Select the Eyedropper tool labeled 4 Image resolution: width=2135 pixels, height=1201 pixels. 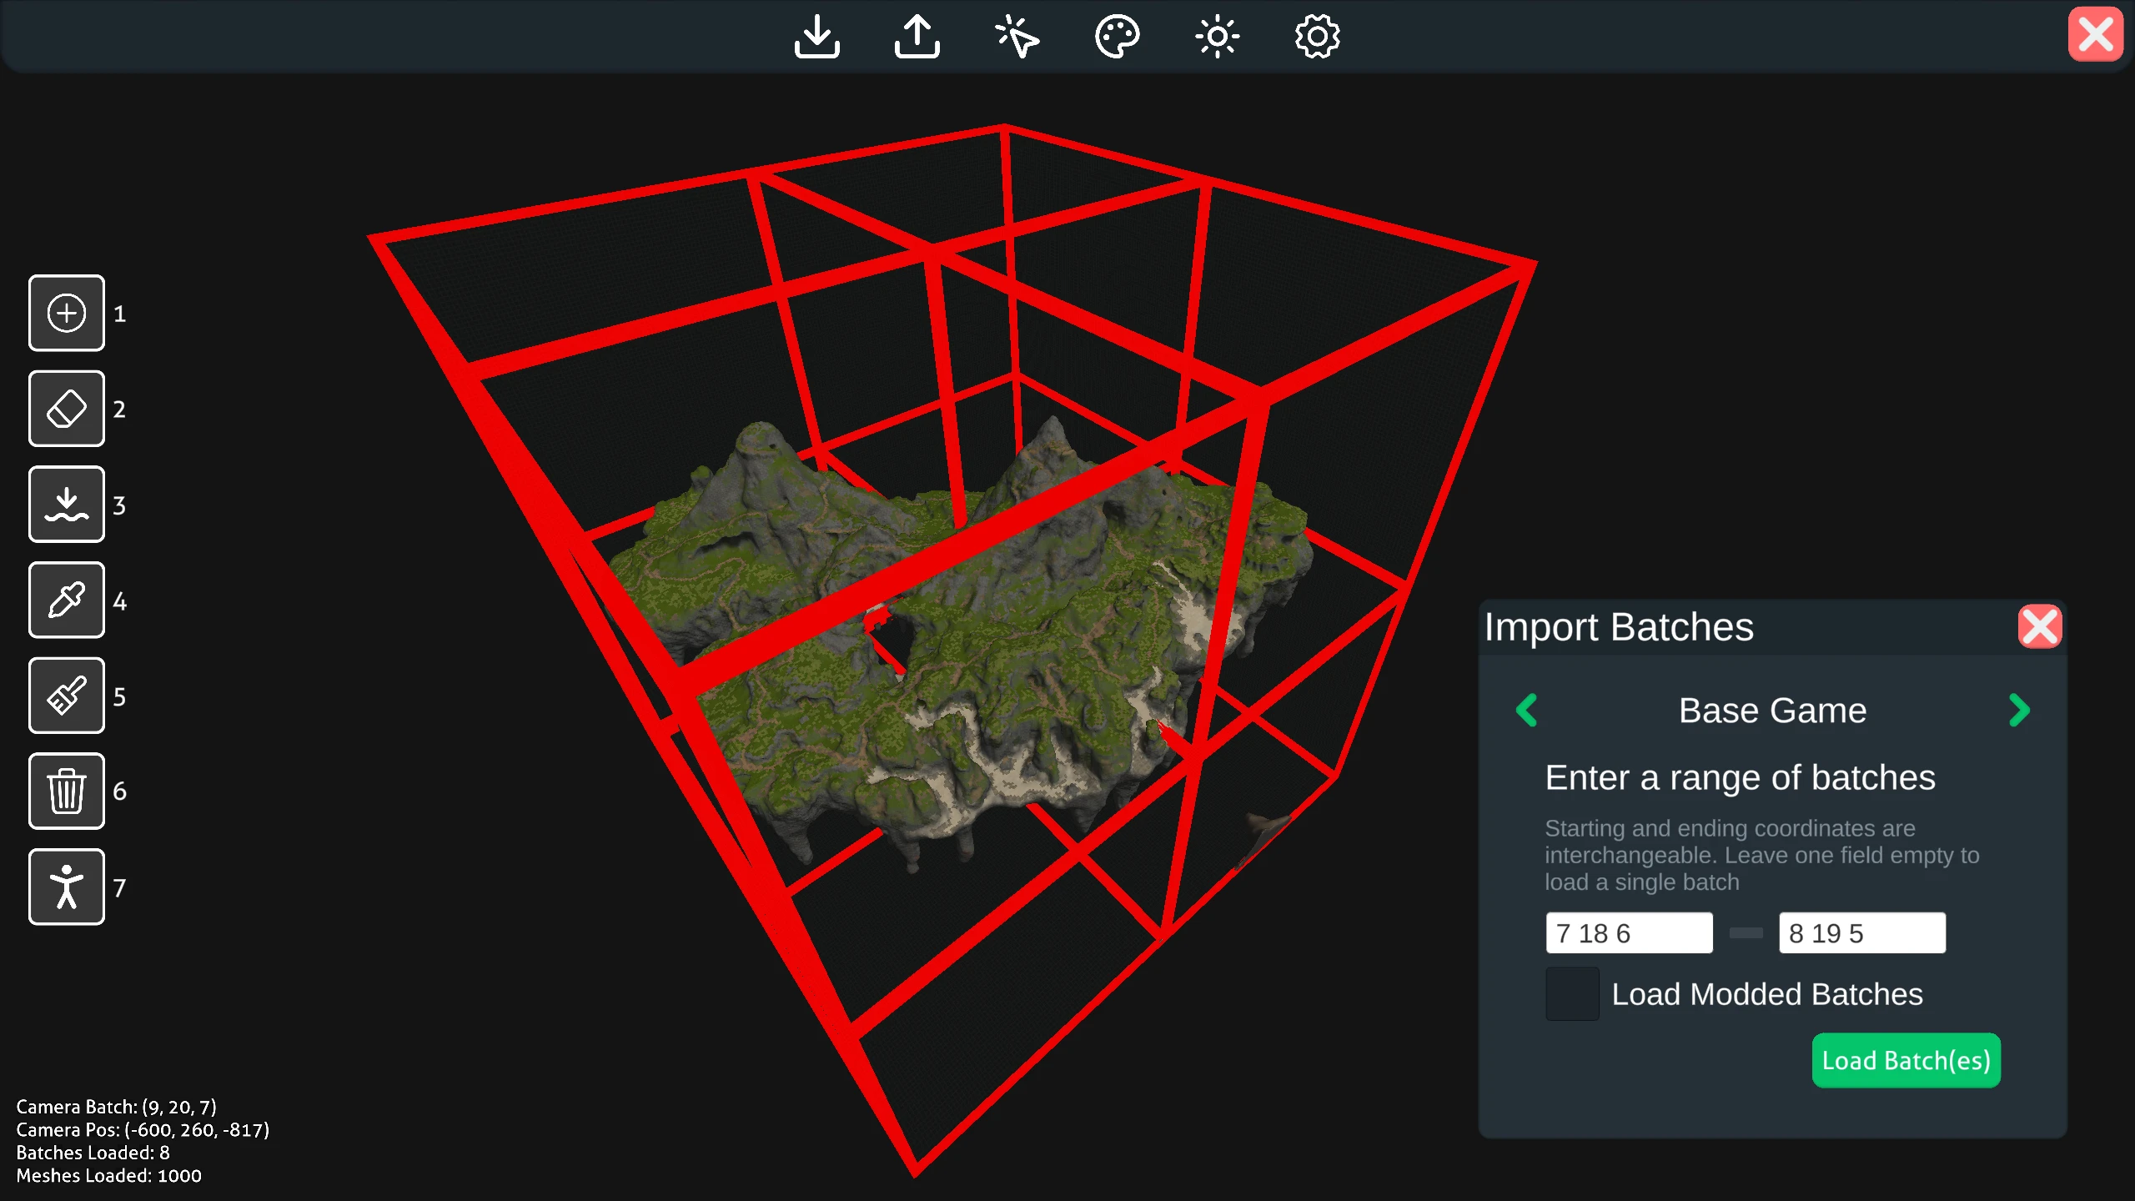tap(67, 600)
